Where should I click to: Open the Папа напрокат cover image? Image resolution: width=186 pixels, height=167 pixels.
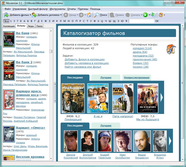pyautogui.click(x=123, y=98)
